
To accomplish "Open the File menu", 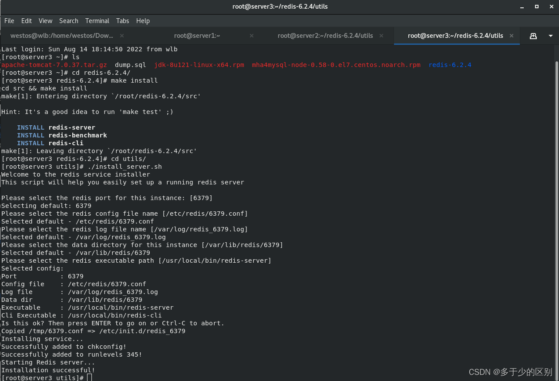I will (x=9, y=21).
